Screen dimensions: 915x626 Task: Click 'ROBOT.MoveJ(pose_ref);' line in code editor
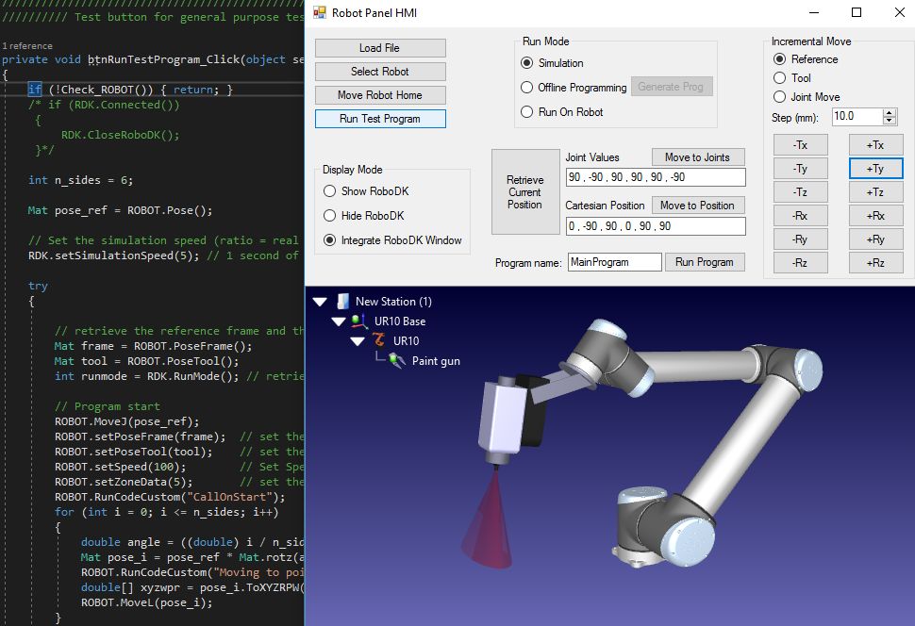[x=126, y=421]
